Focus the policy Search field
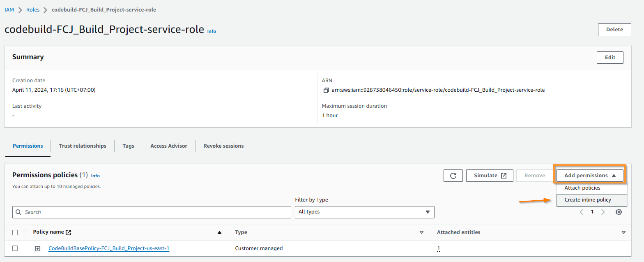 [152, 212]
